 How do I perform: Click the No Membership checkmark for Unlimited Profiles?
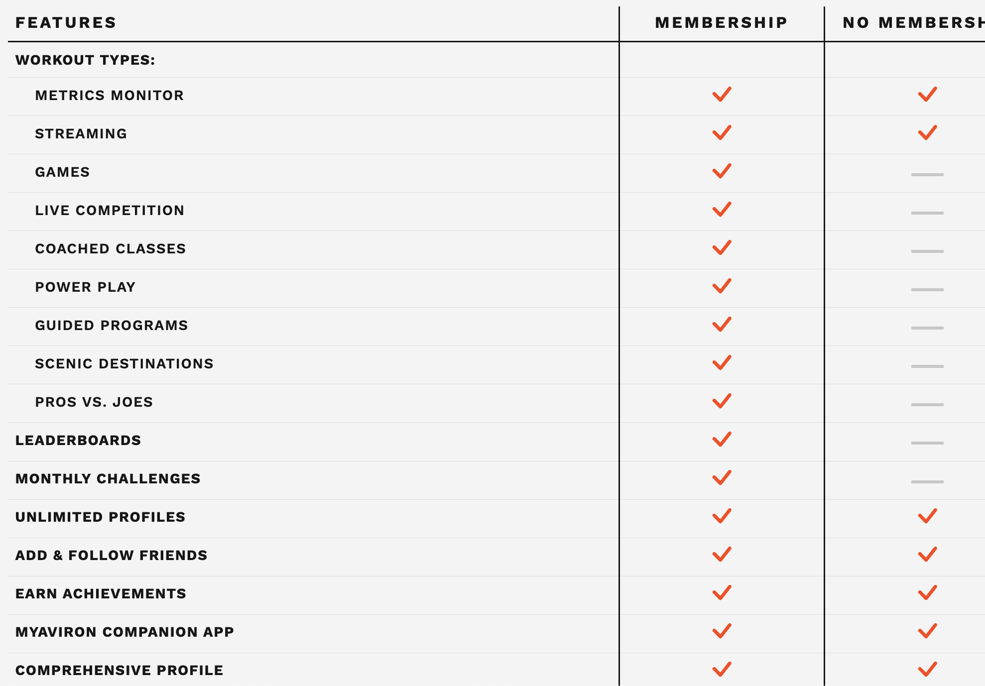point(927,516)
